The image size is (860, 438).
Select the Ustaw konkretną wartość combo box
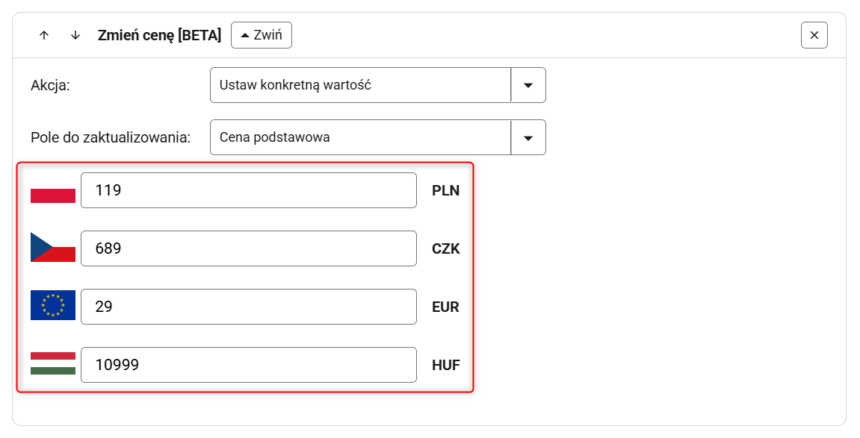point(360,85)
